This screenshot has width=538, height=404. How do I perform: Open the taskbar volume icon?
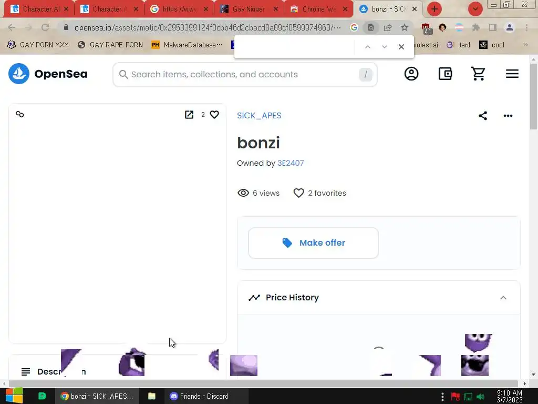(x=481, y=397)
